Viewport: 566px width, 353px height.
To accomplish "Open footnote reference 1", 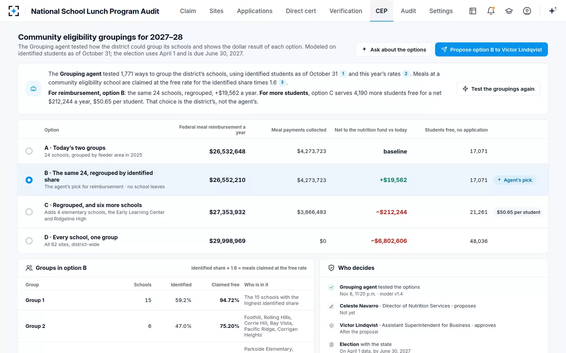I will click(343, 74).
